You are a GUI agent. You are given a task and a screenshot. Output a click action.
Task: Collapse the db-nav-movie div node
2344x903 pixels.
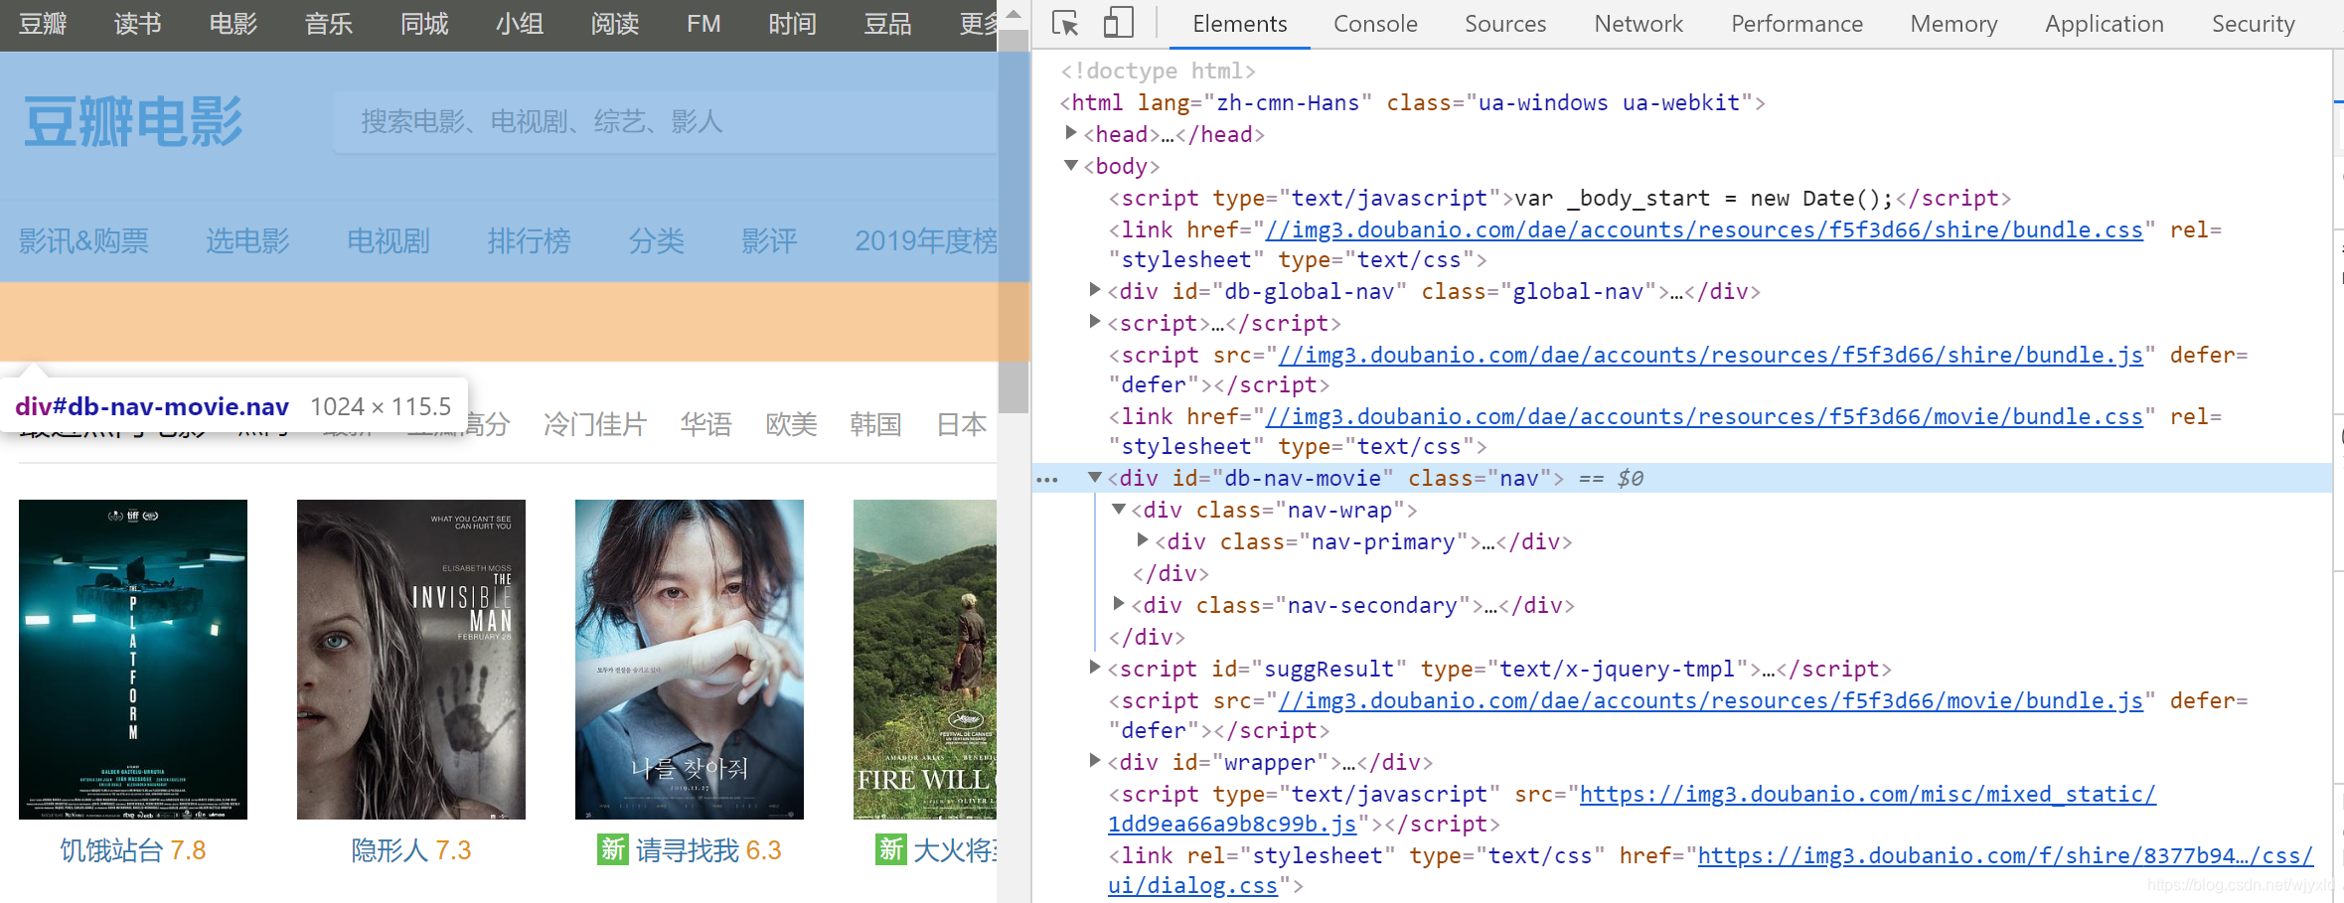(1095, 477)
